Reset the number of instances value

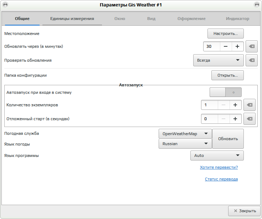point(250,105)
